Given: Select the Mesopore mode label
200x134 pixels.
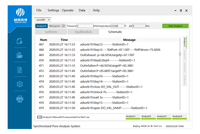Looking at the screenshot, I should [55, 26].
